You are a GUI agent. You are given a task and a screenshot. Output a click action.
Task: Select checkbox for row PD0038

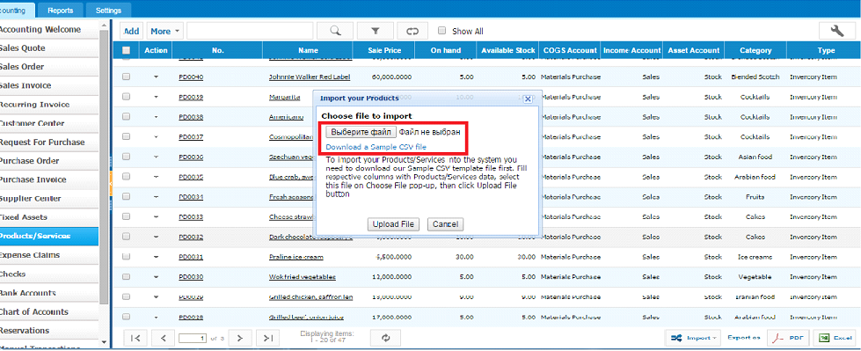127,116
